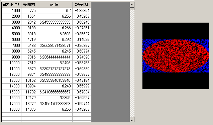The height and width of the screenshot is (125, 213).
Task: Select the 範囲内 column header
Action: tap(29, 5)
